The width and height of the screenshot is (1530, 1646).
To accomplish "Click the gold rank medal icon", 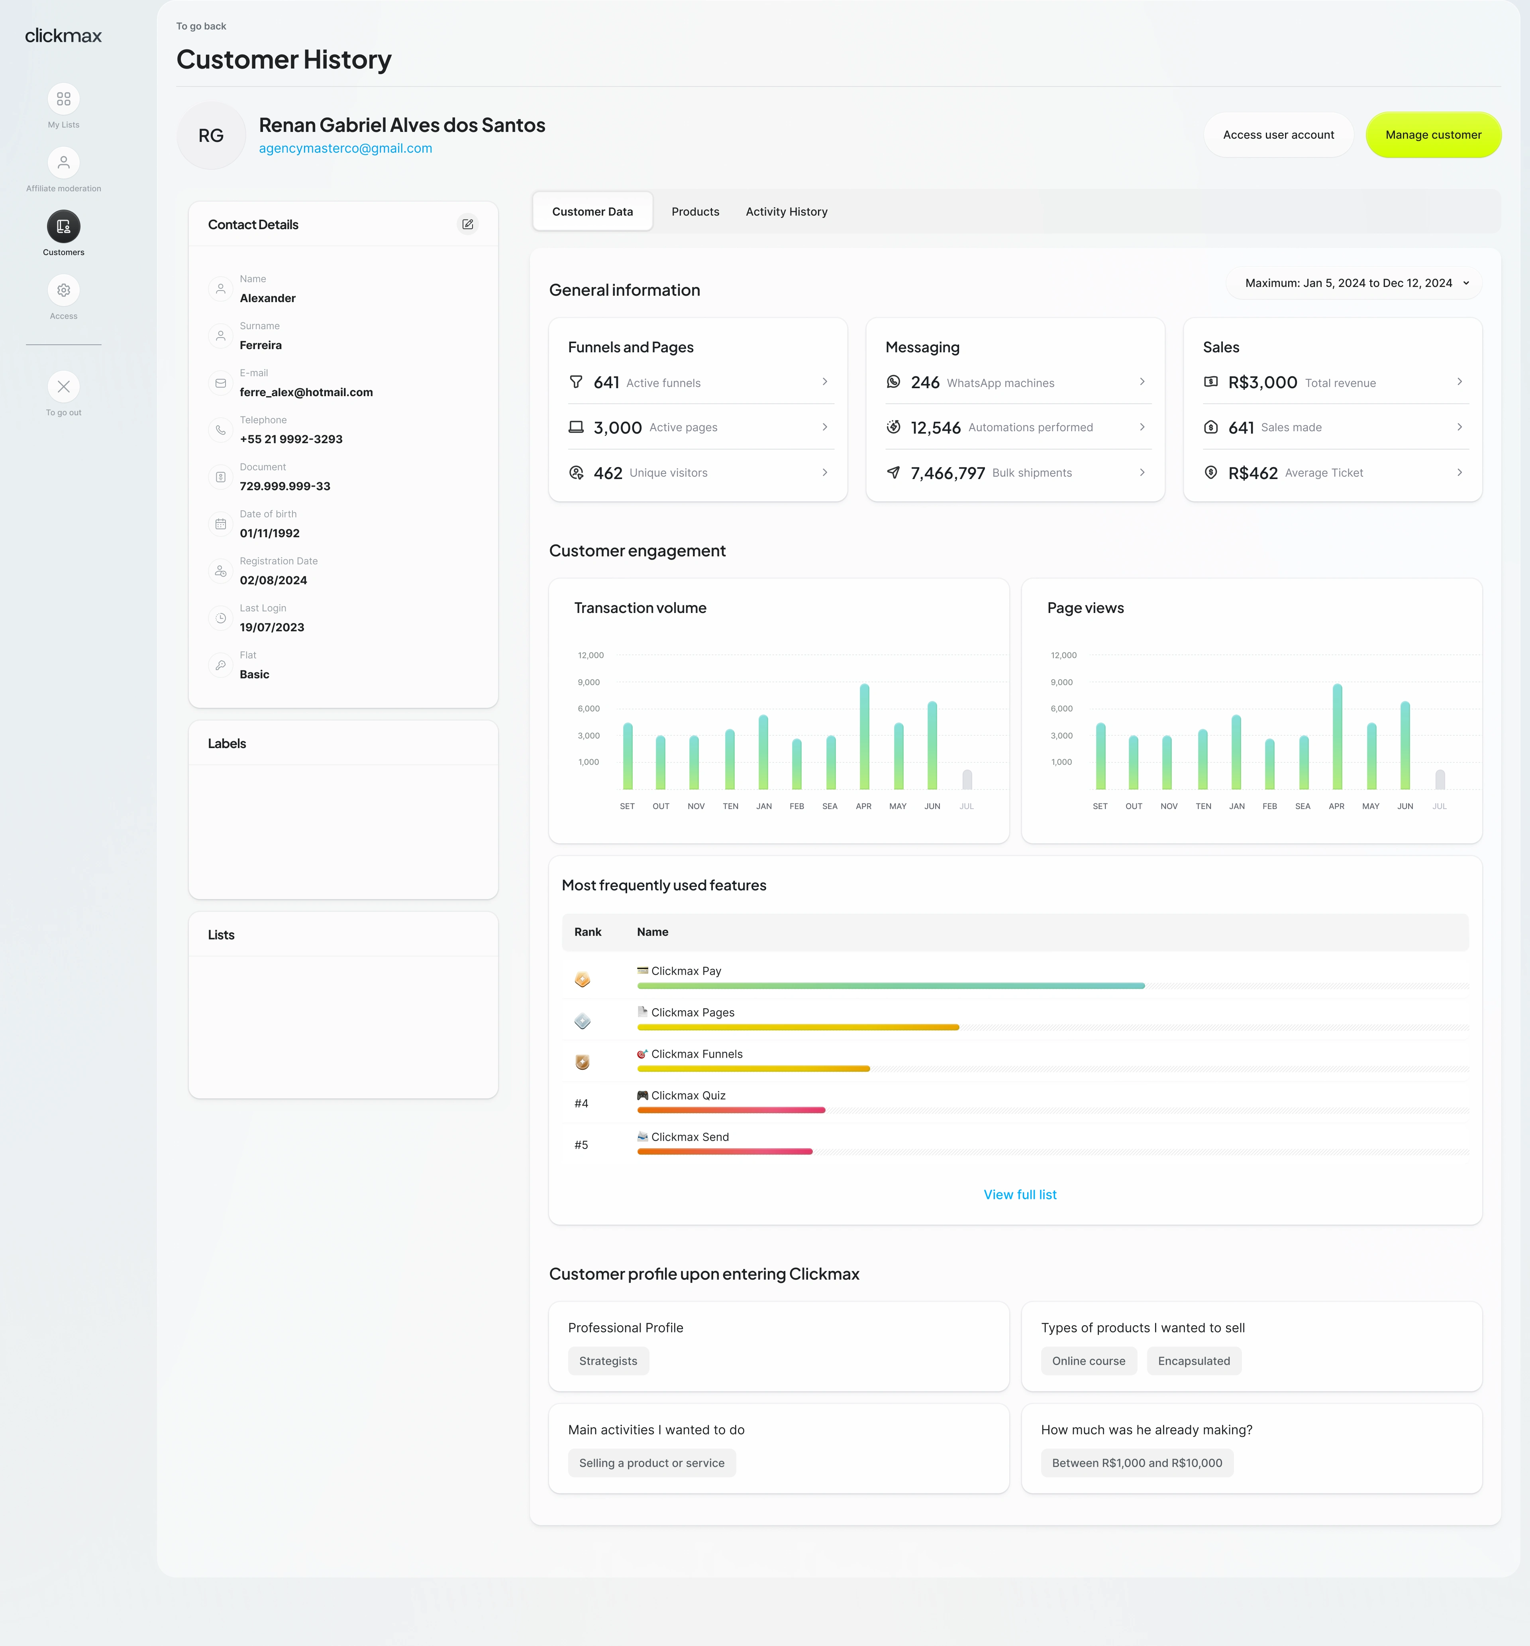I will [x=582, y=980].
